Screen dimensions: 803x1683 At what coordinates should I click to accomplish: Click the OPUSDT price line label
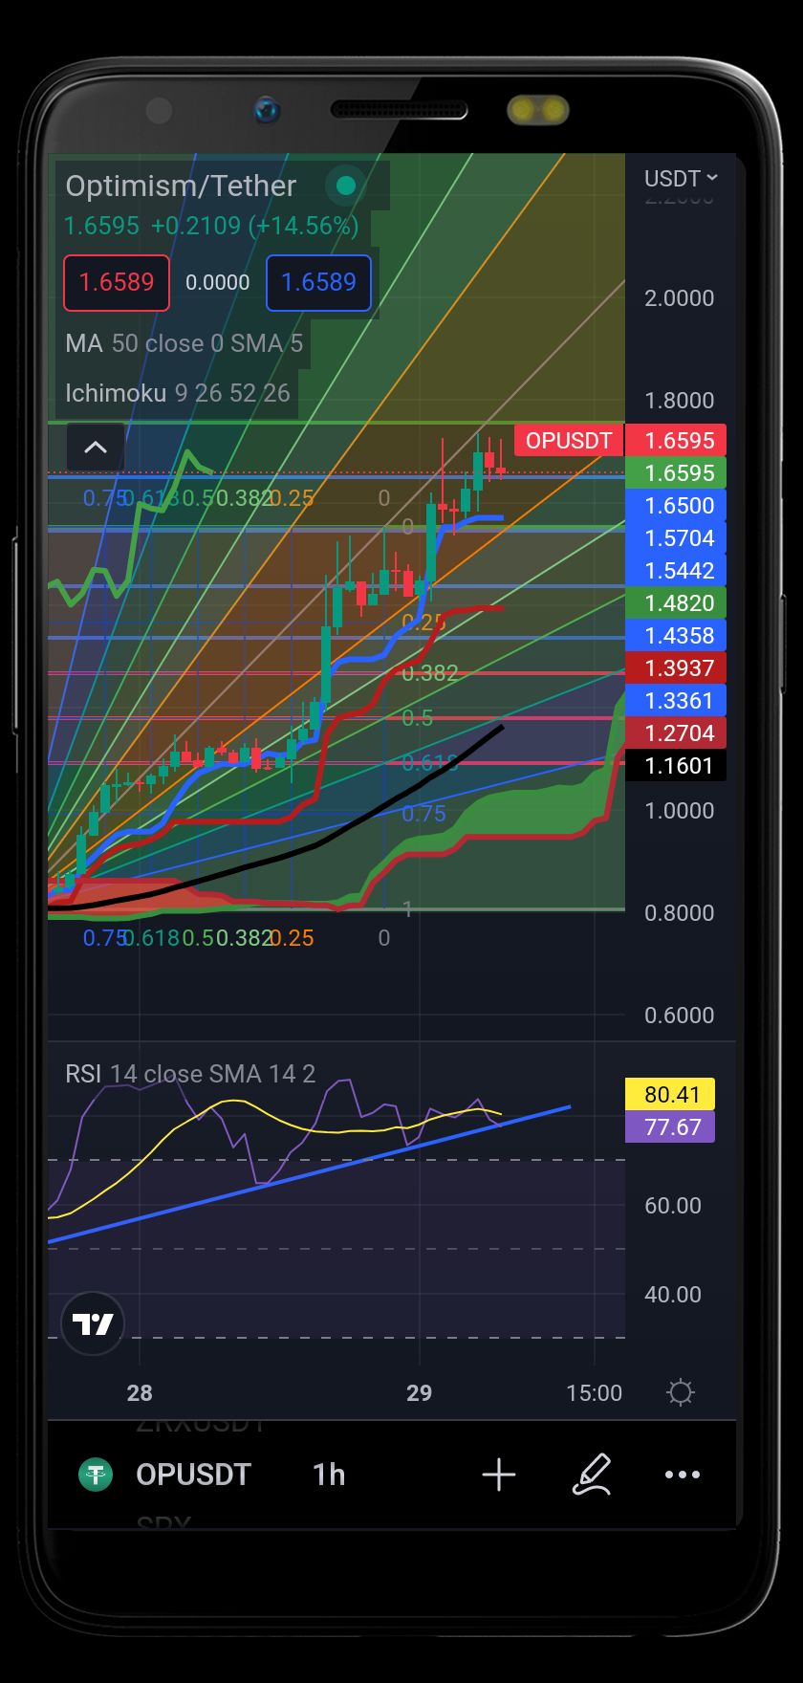(x=569, y=441)
